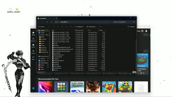Screen dimensions: 172x97
Task: Sort by the Размер column header
Action: click(x=101, y=30)
